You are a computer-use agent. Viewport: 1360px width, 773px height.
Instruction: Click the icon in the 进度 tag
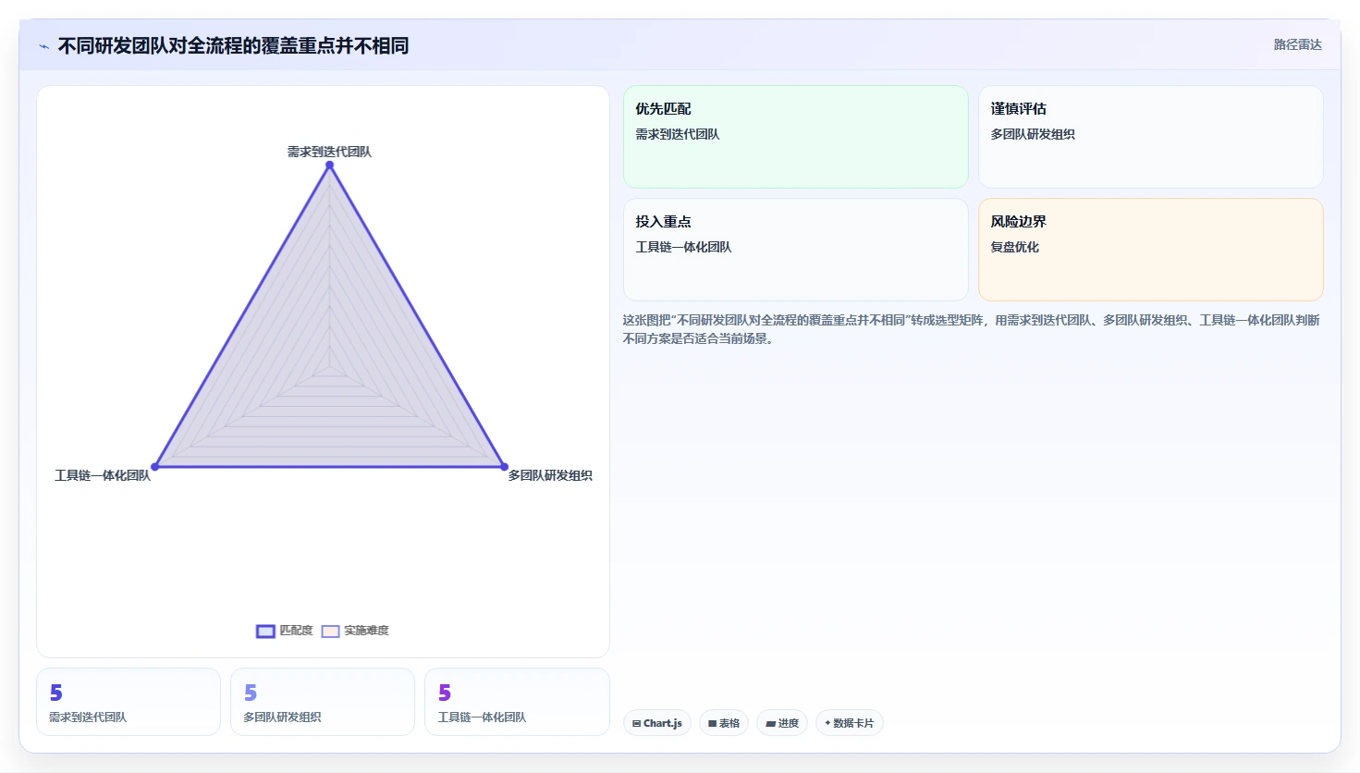pos(771,723)
